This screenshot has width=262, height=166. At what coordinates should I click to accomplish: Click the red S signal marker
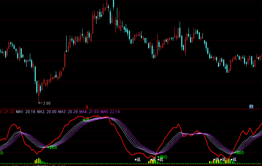click(87, 107)
